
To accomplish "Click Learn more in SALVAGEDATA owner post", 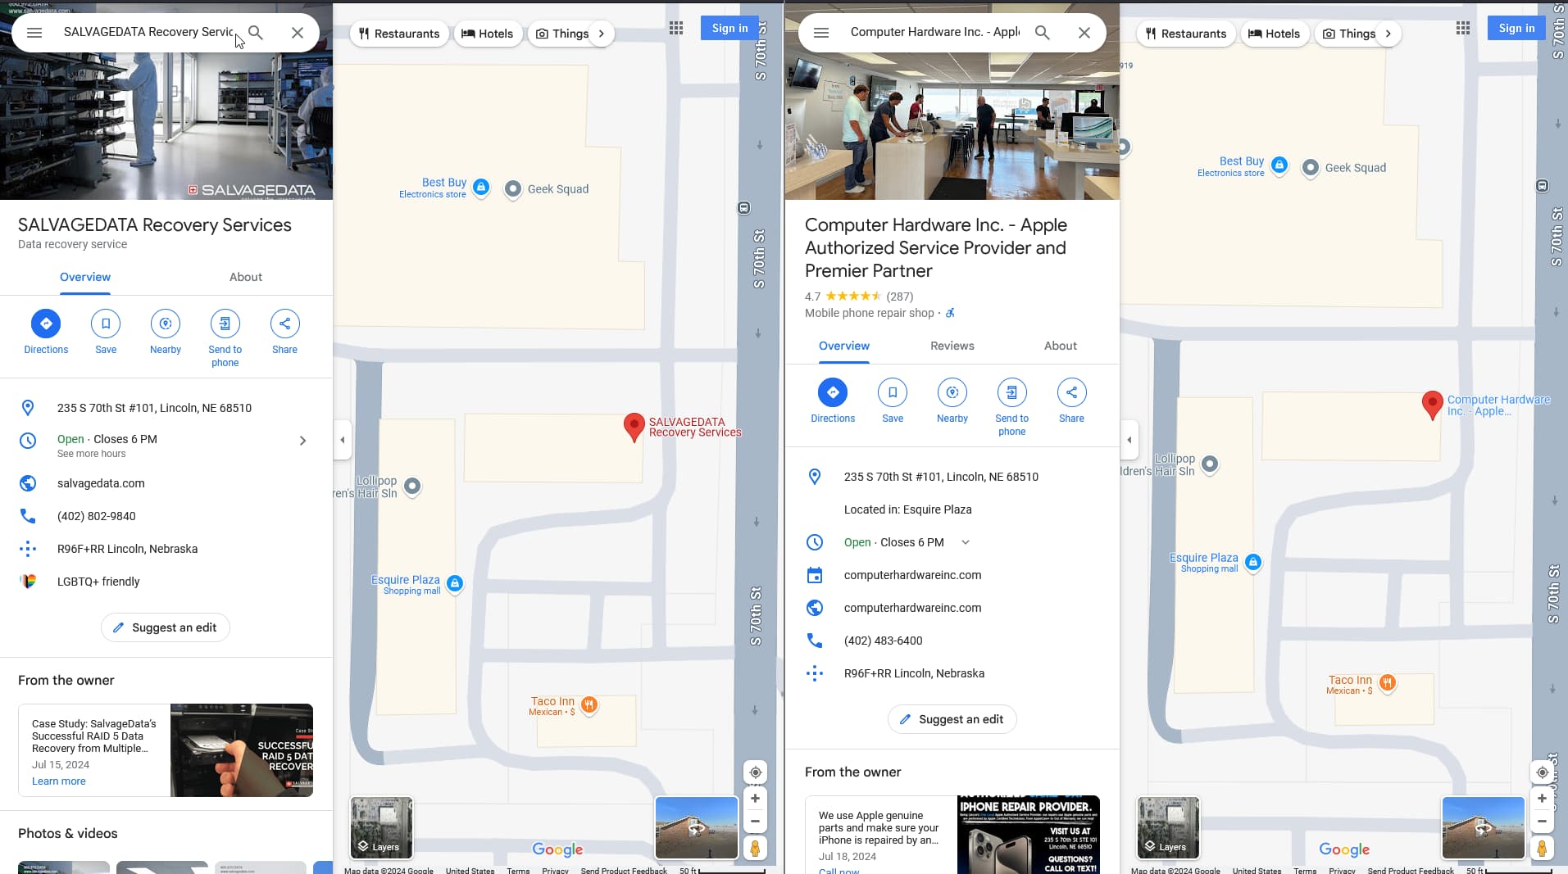I will (58, 781).
